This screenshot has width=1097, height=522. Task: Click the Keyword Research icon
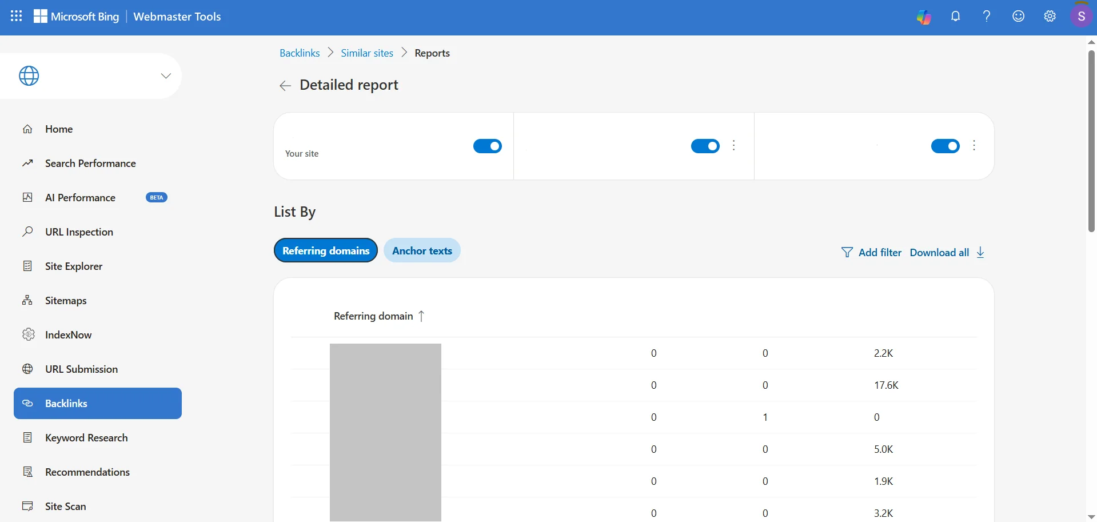27,437
